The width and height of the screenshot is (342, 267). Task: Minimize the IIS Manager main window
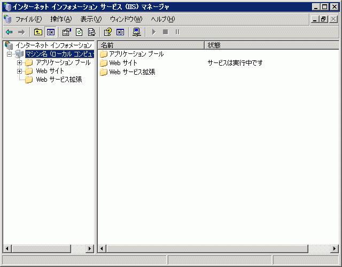pos(316,7)
